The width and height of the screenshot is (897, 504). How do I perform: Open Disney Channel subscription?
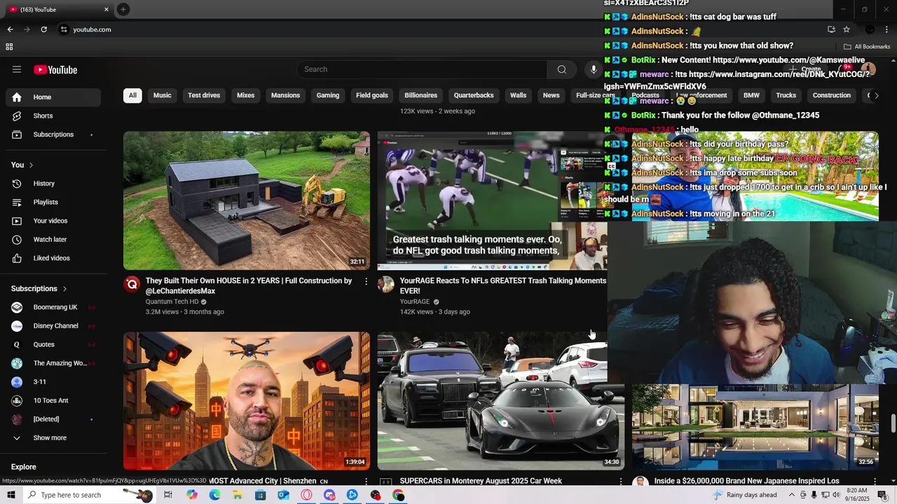click(x=53, y=325)
